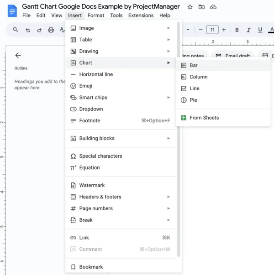This screenshot has height=275, width=274.
Task: Toggle Bold formatting
Action: pos(237,30)
